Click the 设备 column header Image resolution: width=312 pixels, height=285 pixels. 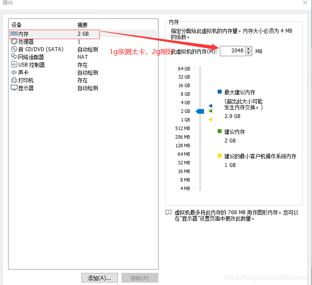42,25
